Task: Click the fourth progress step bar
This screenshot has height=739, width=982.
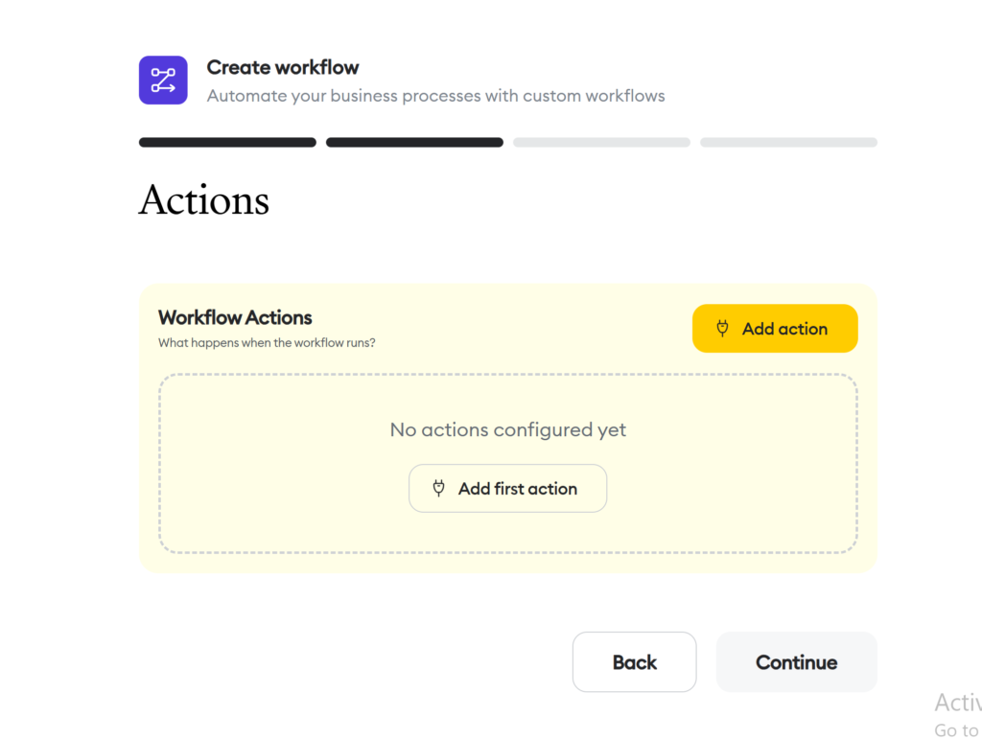Action: click(x=788, y=143)
